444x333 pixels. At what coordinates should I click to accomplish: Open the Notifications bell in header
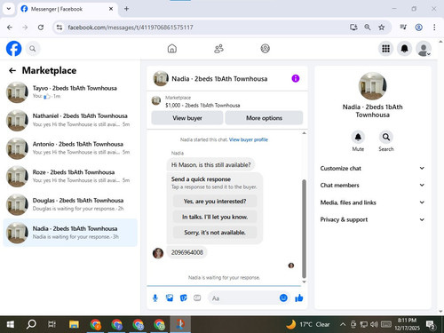(x=404, y=49)
